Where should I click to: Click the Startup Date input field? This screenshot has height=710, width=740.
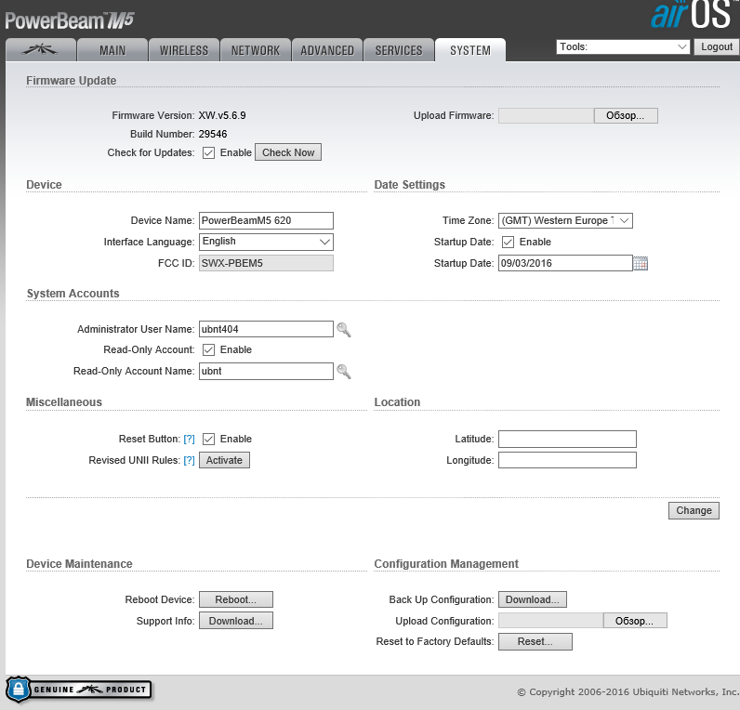pos(565,263)
